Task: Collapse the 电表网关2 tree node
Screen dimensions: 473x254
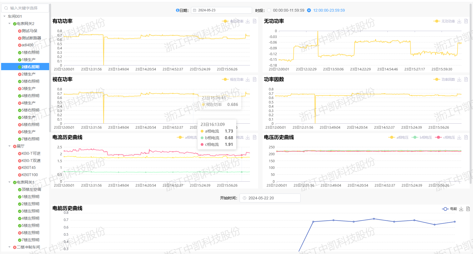Action: [9, 24]
